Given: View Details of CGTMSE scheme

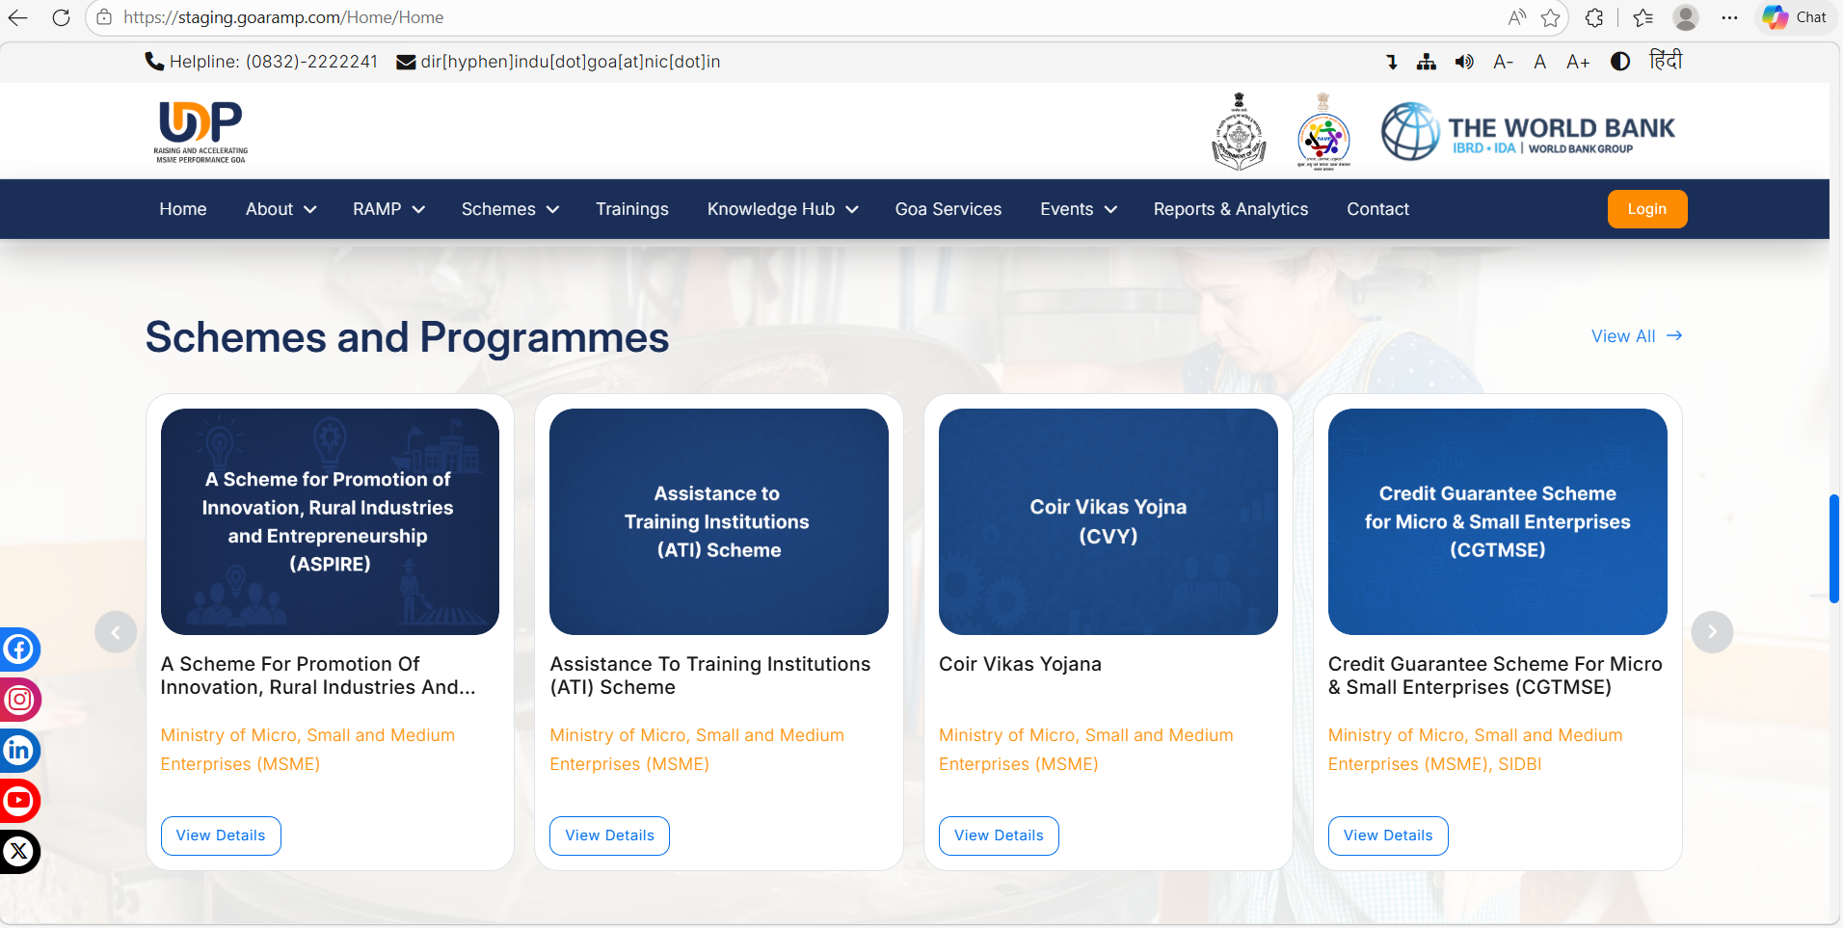Looking at the screenshot, I should click(x=1388, y=835).
